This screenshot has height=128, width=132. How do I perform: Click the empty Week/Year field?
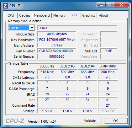108,56
